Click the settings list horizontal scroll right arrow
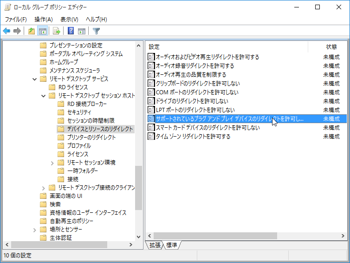This screenshot has height=263, width=350. coord(343,236)
